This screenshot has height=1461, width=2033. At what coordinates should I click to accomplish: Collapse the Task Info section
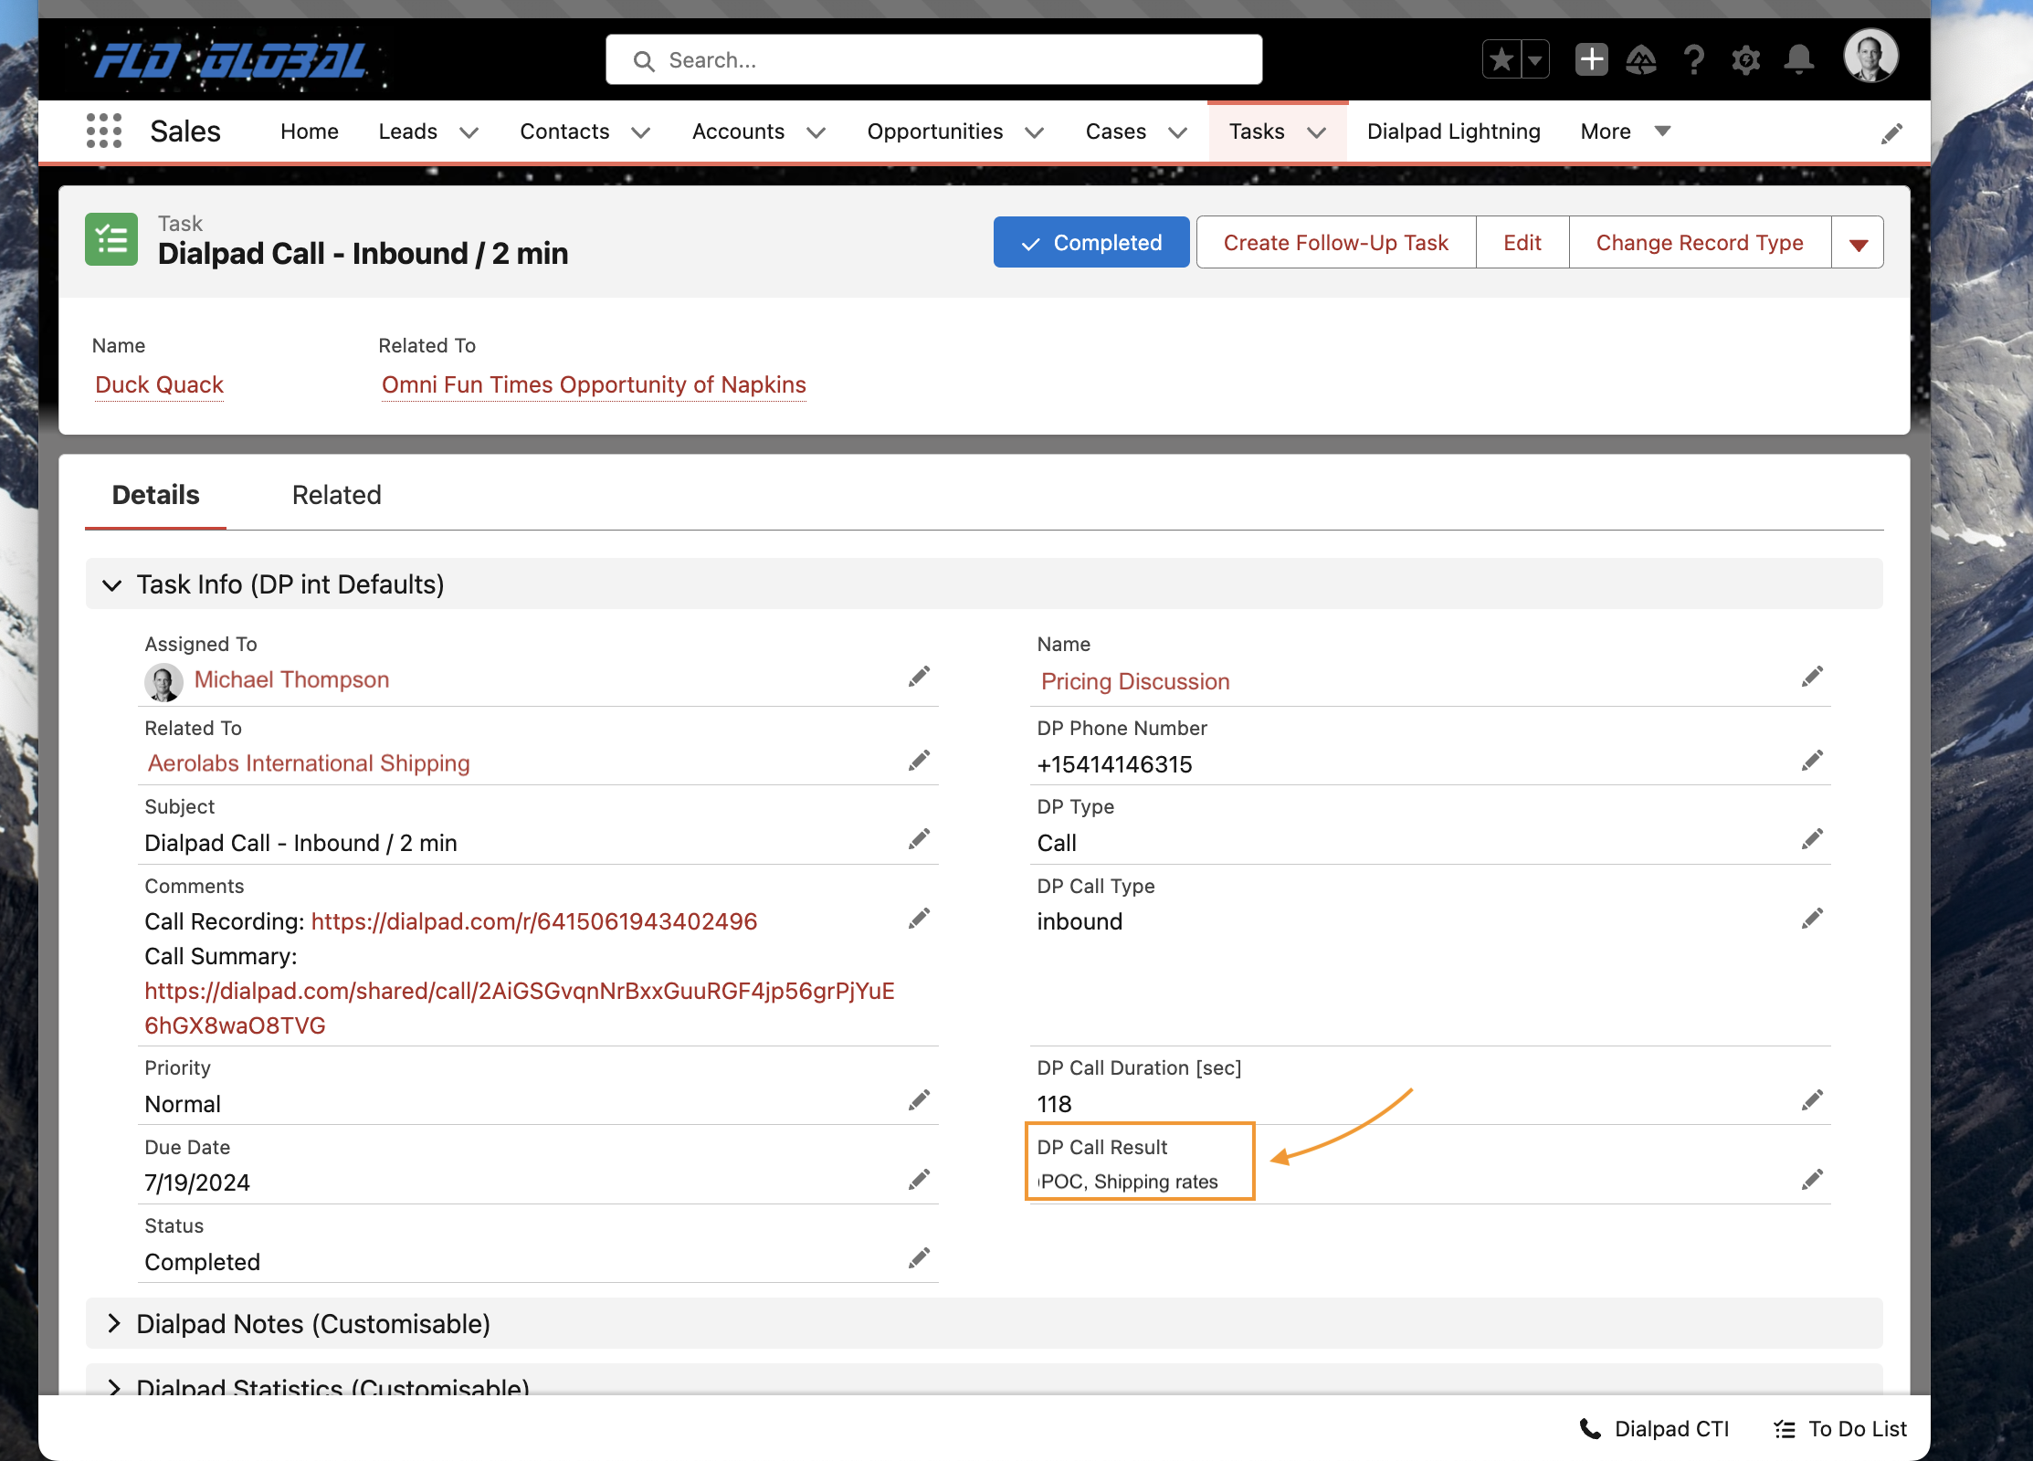(111, 584)
